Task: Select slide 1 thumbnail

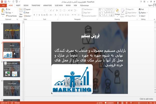Action: click(12, 31)
